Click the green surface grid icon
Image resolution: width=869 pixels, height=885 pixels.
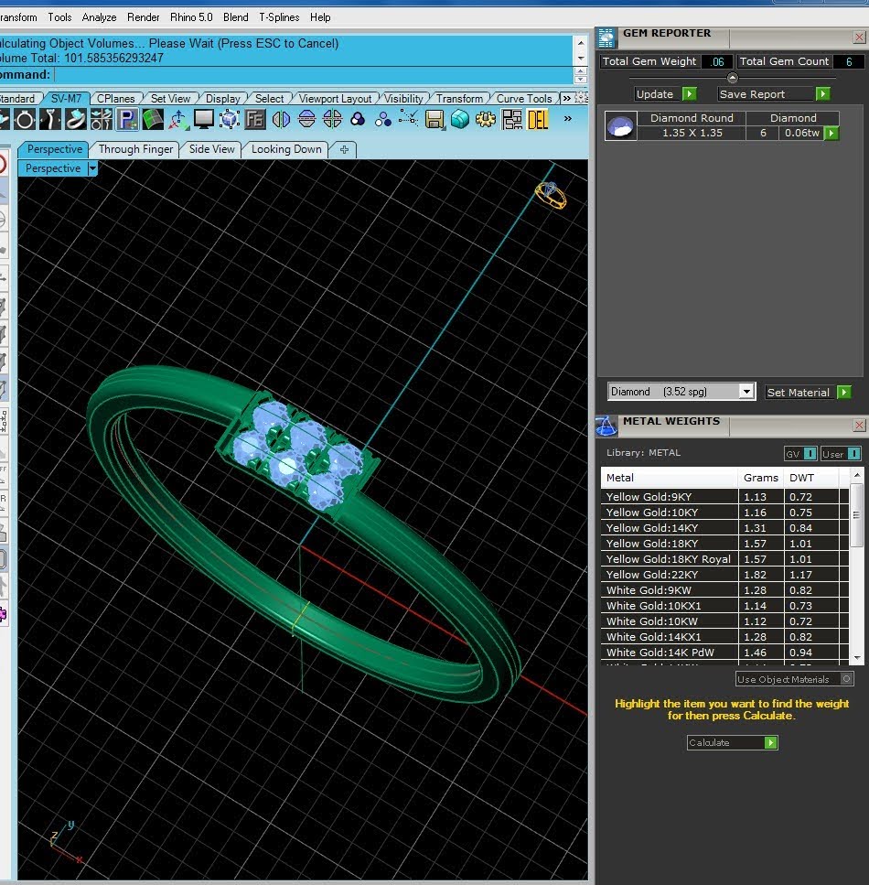153,120
